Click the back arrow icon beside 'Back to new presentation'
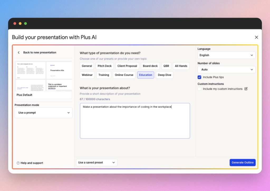 [19, 53]
